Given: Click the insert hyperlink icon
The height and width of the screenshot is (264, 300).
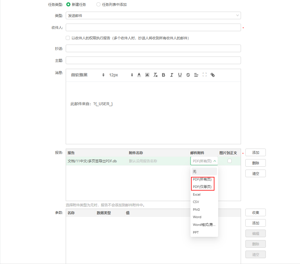Looking at the screenshot, I should (x=213, y=75).
